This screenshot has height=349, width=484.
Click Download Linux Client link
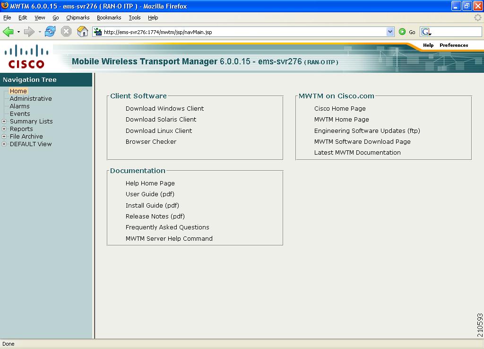(x=159, y=131)
